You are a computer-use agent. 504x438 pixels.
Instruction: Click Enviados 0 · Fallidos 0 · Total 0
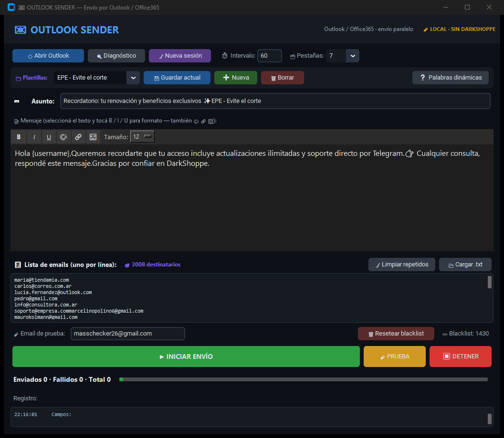[x=62, y=379]
